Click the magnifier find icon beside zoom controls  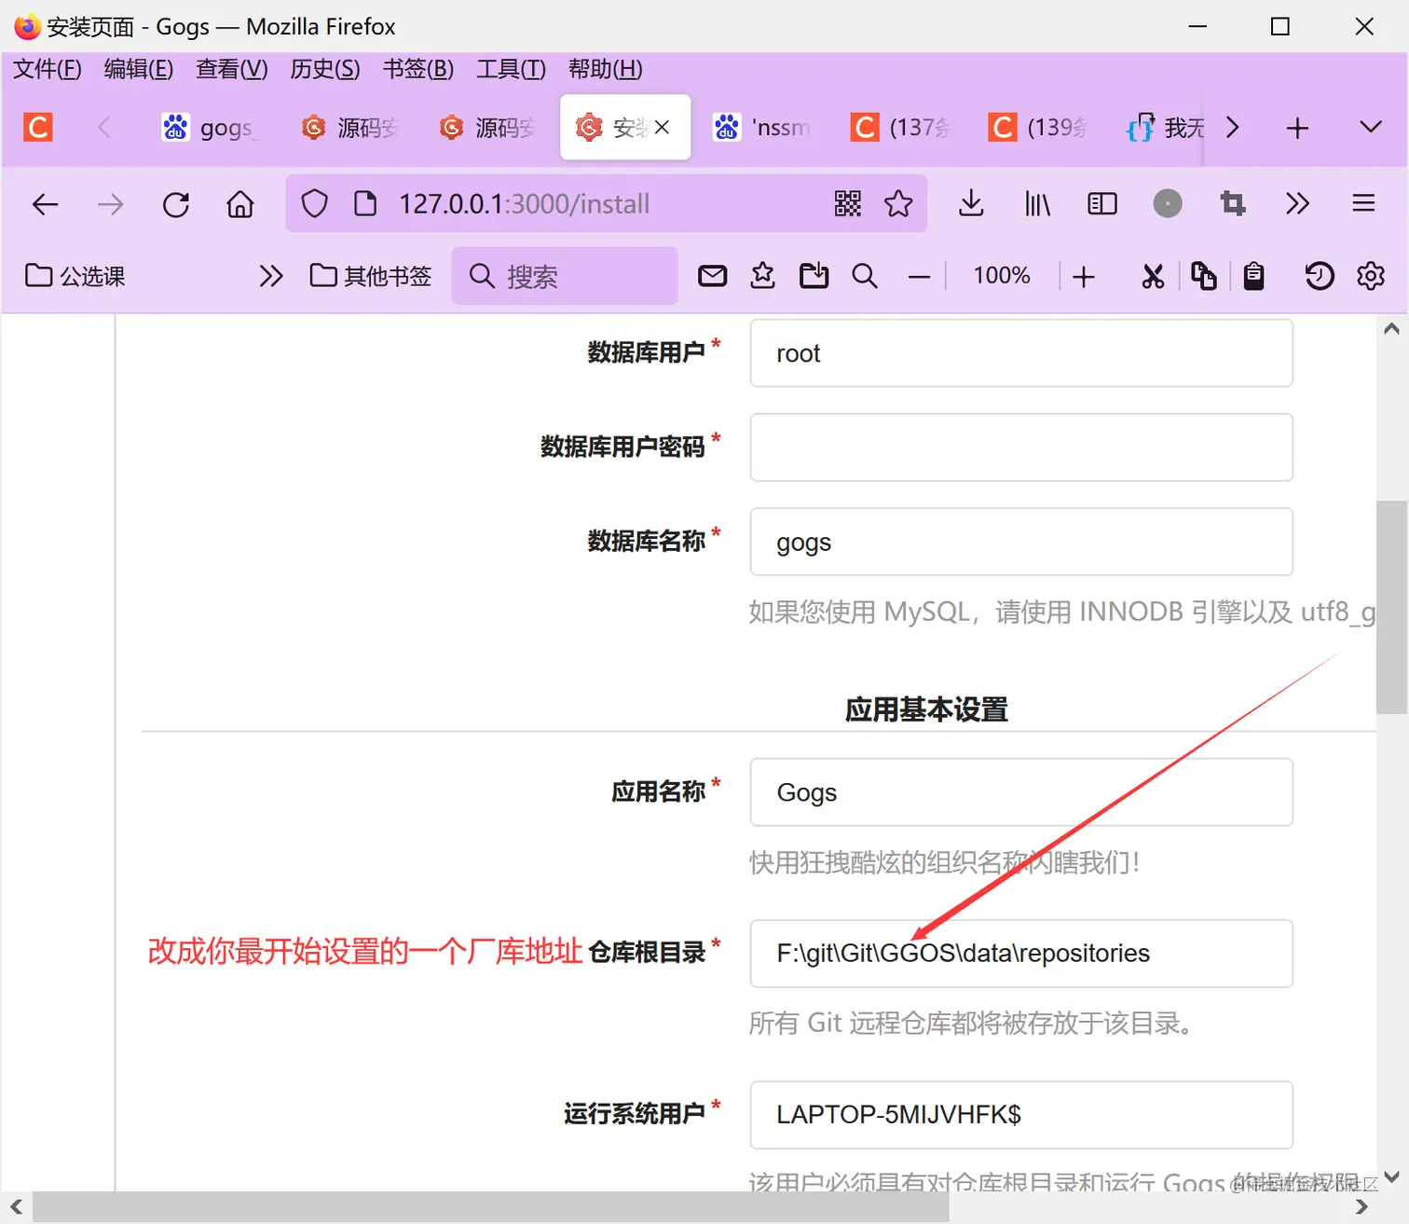(865, 276)
